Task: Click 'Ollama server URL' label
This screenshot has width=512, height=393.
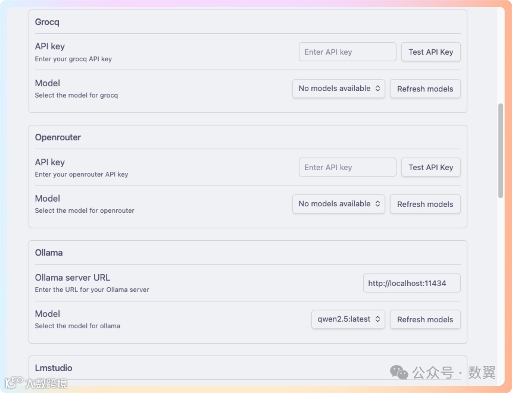Action: click(x=73, y=278)
